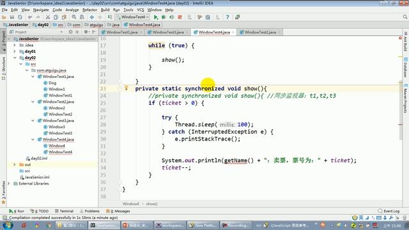The height and width of the screenshot is (230, 409).
Task: Open the Event Log
Action: [x=389, y=211]
